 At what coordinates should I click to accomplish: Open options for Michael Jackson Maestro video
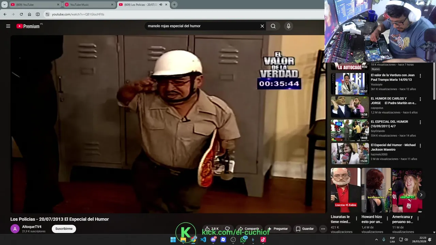point(420,146)
